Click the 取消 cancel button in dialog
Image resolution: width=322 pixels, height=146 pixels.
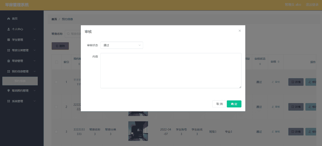[x=219, y=104]
